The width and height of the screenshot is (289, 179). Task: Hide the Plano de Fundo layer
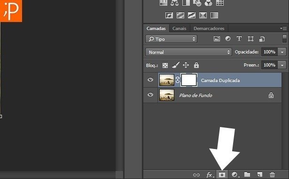[x=150, y=95]
